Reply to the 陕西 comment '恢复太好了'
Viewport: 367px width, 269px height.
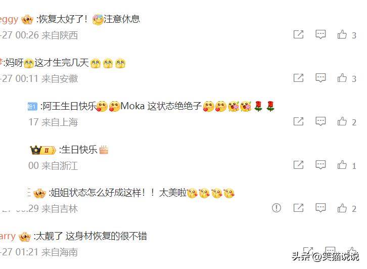(x=320, y=34)
